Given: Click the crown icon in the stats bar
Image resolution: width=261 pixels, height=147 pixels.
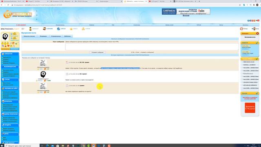Looking at the screenshot, I should tap(71, 29).
